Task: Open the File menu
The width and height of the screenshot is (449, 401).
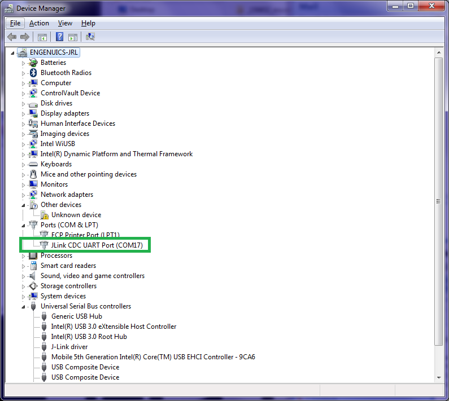Action: (x=15, y=23)
